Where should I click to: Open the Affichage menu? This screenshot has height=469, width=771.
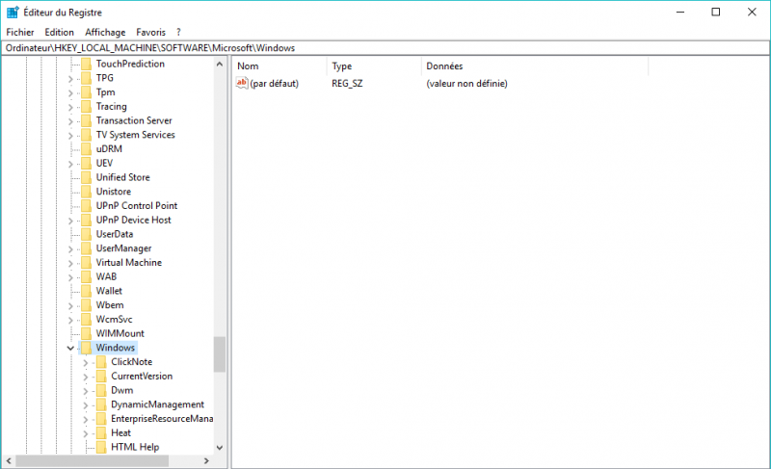tap(105, 33)
